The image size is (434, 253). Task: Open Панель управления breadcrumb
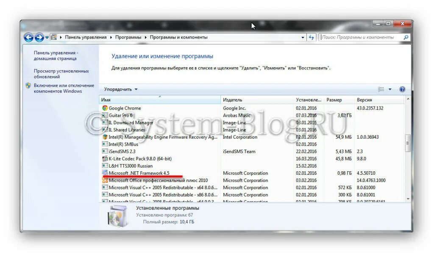point(86,37)
